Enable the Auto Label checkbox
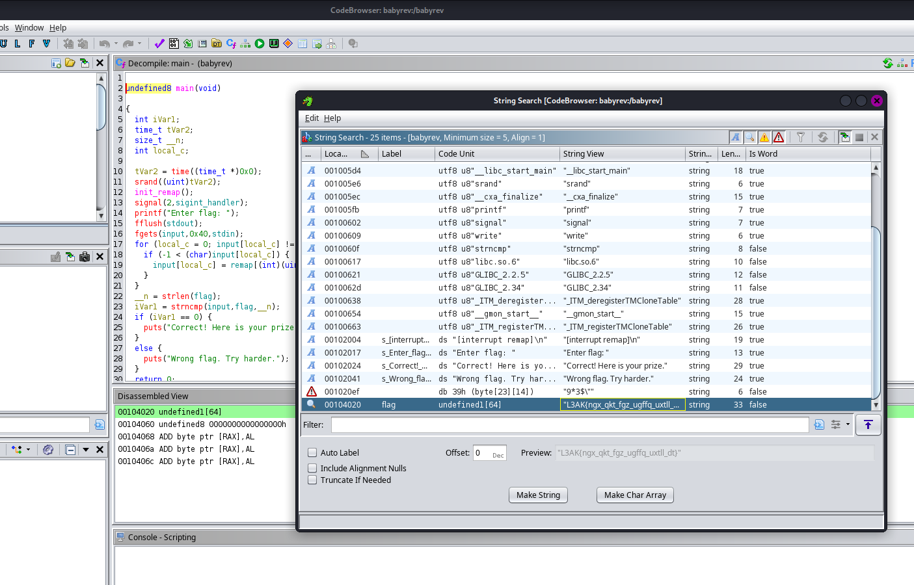914x585 pixels. coord(312,452)
